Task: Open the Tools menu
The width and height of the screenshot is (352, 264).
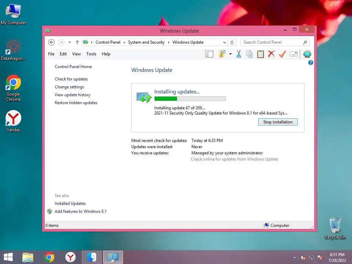Action: click(91, 54)
